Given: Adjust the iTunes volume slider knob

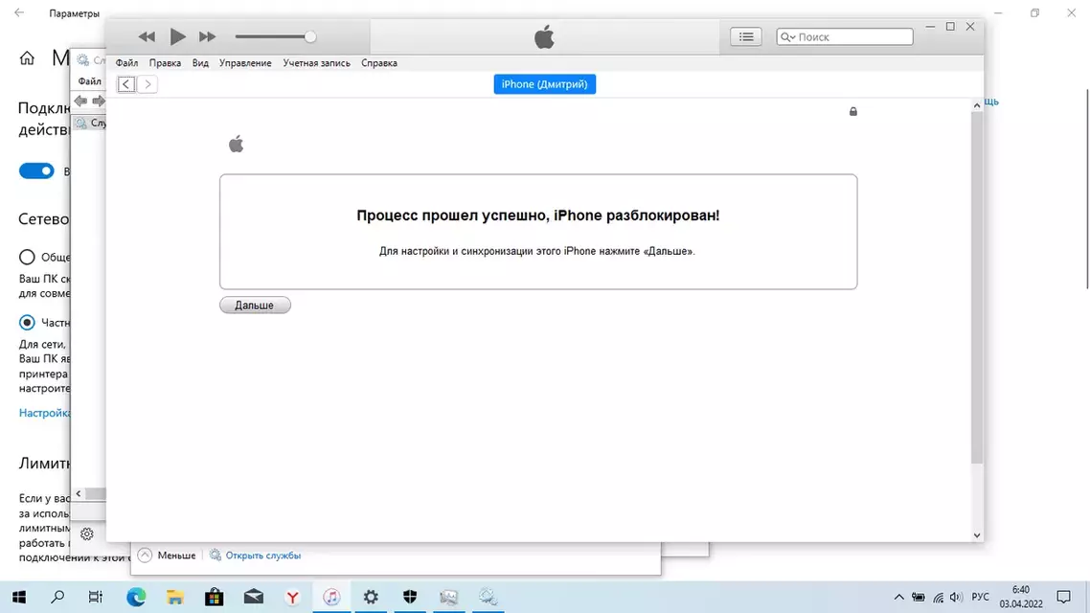Looking at the screenshot, I should (310, 36).
